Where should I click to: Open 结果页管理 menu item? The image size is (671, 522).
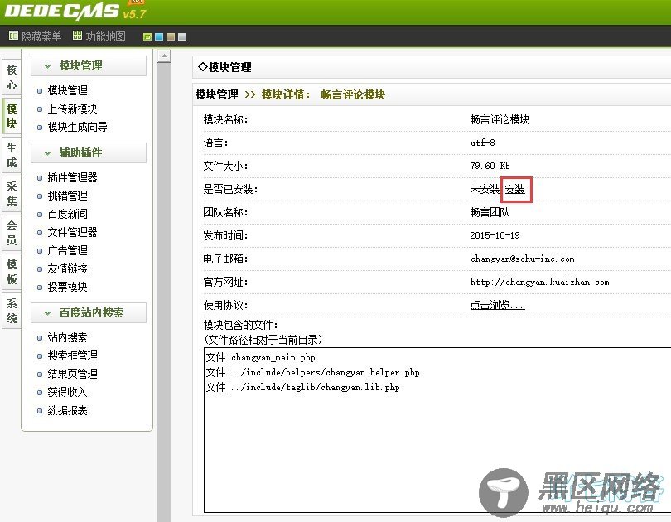point(72,374)
